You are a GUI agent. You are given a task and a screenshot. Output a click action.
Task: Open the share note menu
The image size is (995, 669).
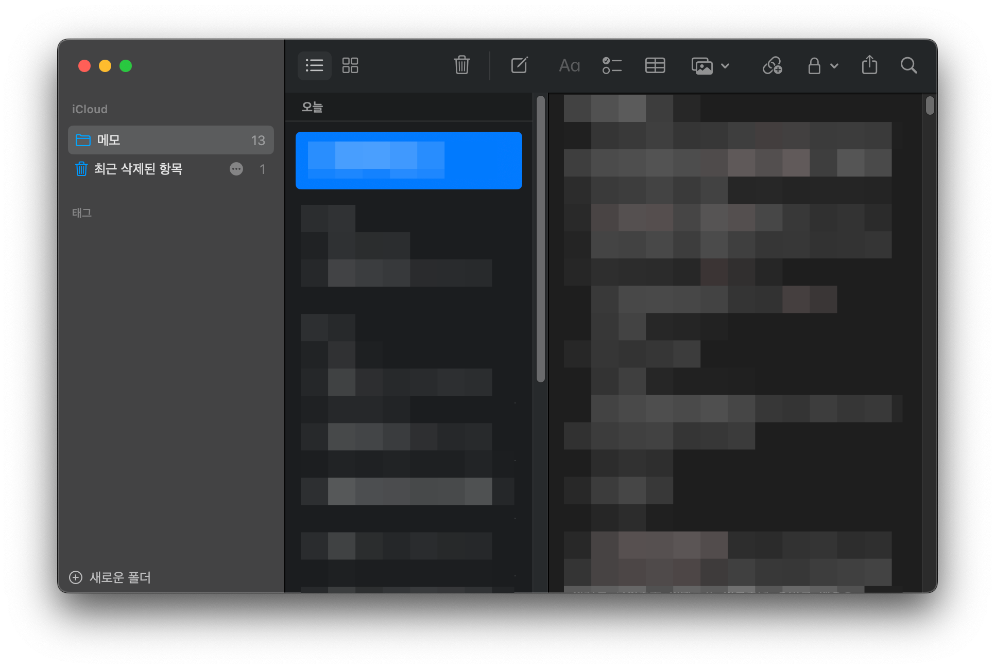pos(869,65)
